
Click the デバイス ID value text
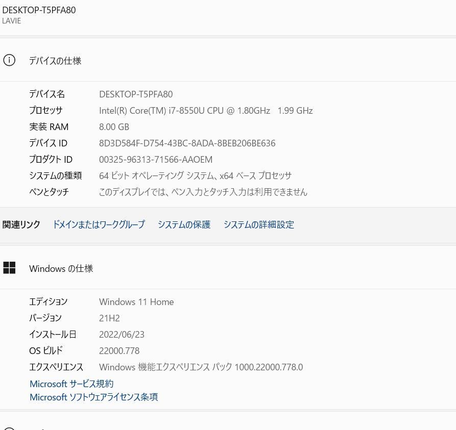point(187,143)
